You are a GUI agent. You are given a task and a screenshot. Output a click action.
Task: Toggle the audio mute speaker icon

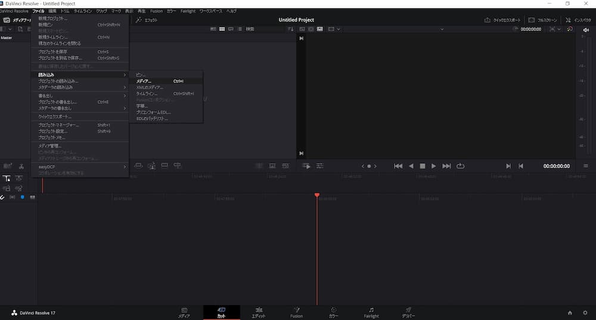(586, 30)
